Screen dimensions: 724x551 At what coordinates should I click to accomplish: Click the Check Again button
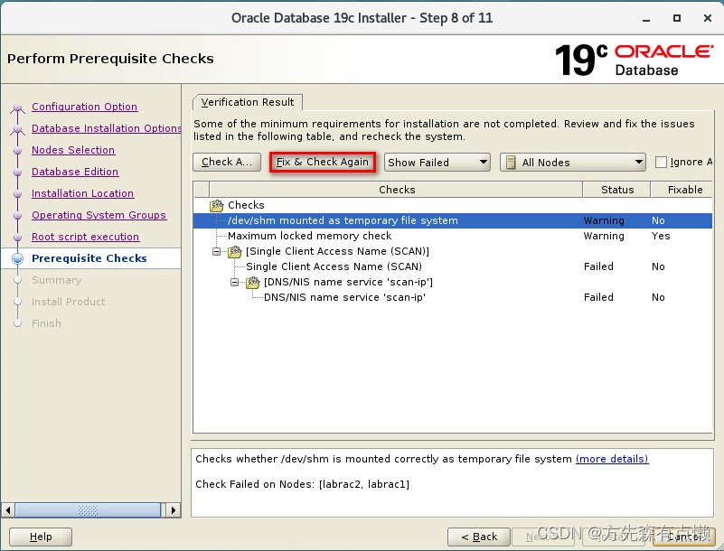pos(227,162)
